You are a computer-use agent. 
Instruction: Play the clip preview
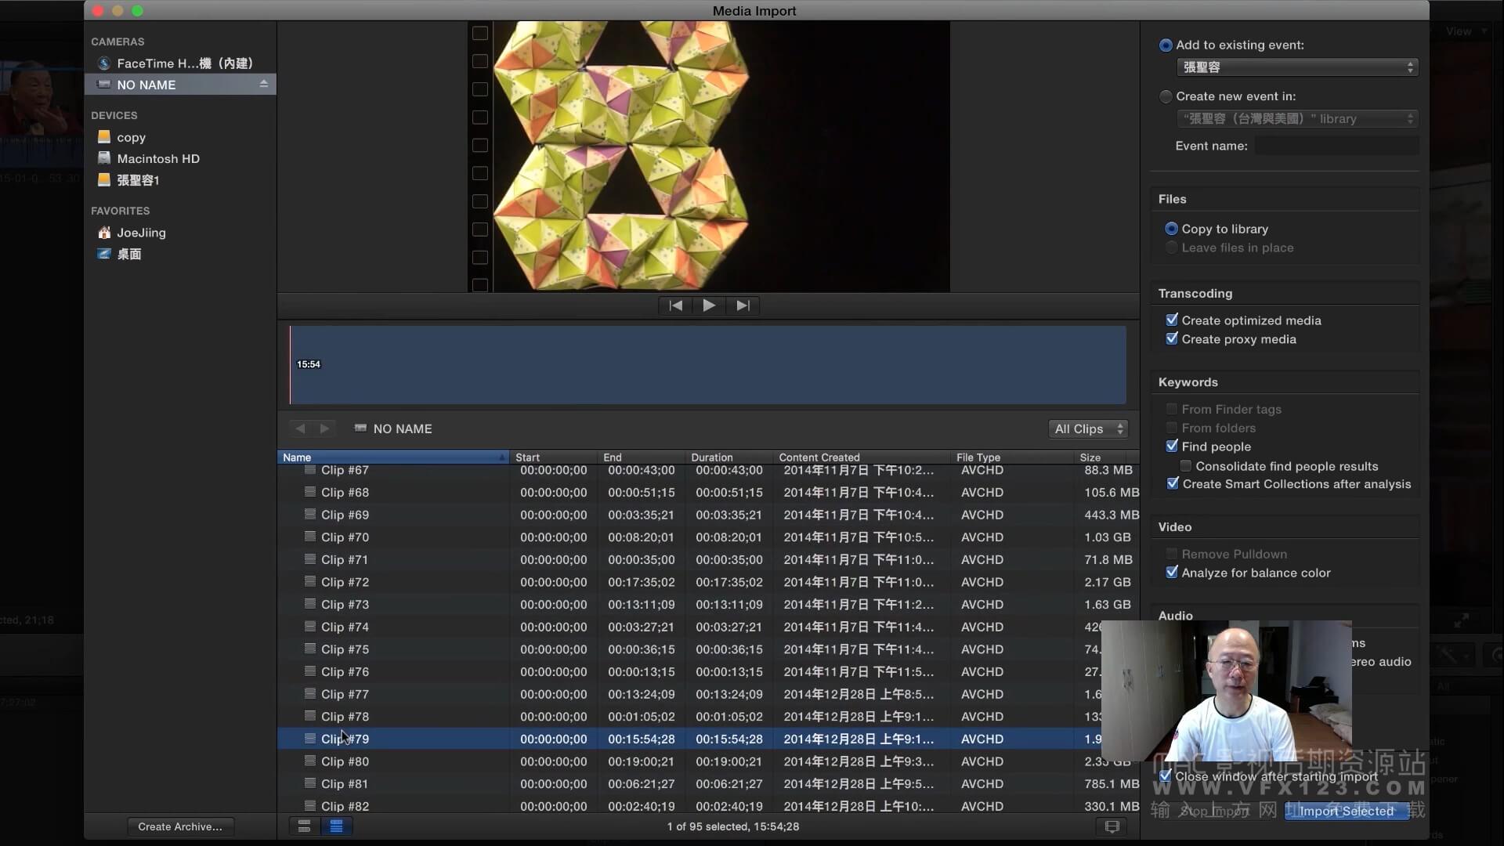(709, 305)
